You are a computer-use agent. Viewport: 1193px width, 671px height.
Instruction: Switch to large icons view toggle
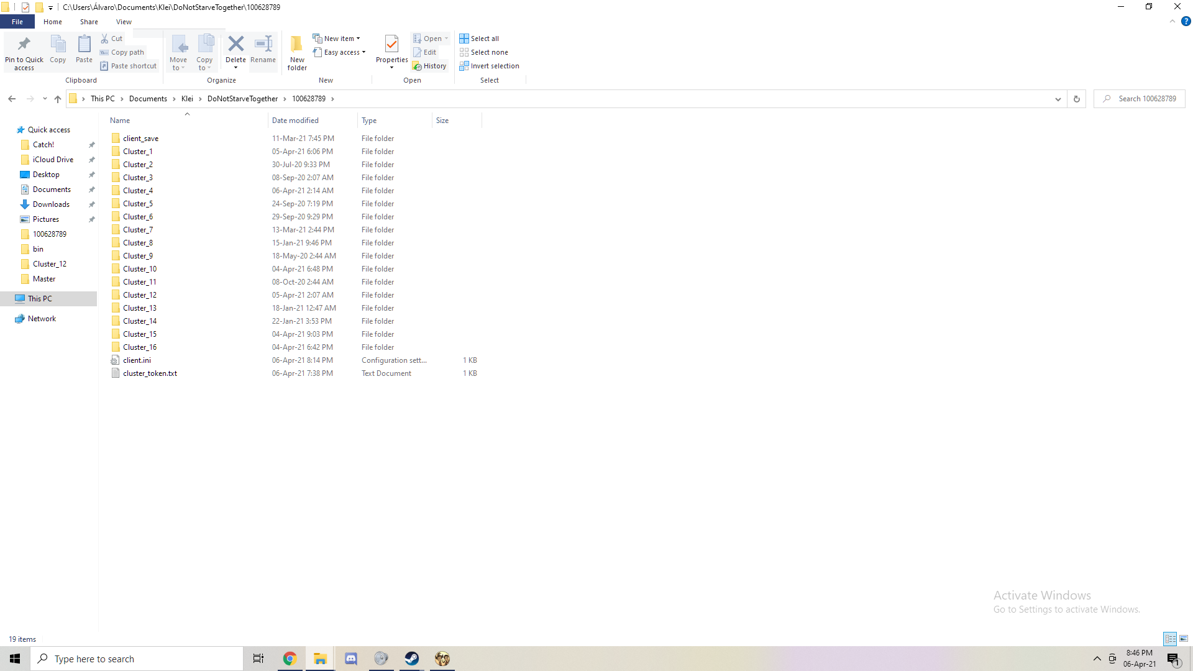[x=1184, y=639]
